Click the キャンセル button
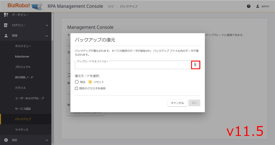275x145 pixels. [177, 103]
